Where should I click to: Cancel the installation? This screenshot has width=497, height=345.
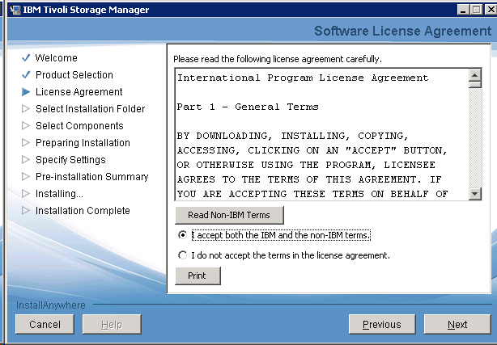pos(45,324)
